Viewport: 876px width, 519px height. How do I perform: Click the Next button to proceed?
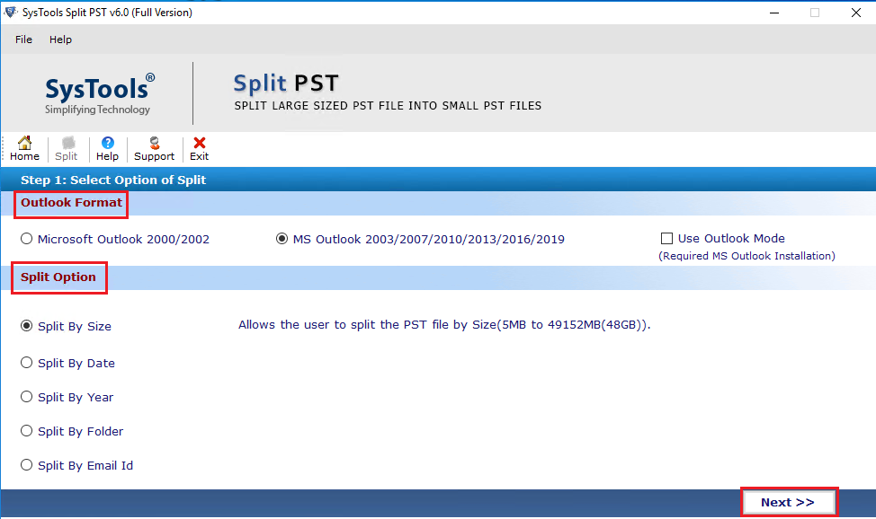(789, 501)
